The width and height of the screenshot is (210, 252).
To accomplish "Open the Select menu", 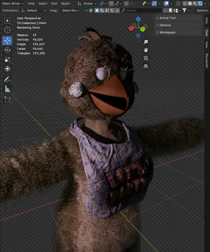I will click(43, 4).
